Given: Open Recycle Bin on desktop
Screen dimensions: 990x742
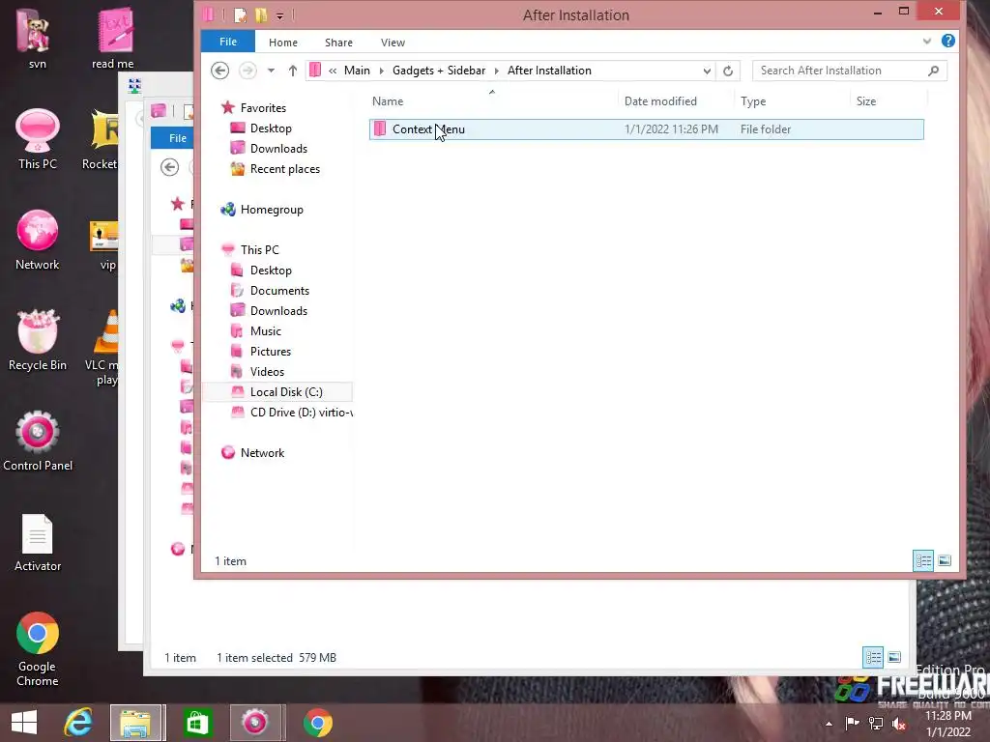Looking at the screenshot, I should pyautogui.click(x=38, y=341).
